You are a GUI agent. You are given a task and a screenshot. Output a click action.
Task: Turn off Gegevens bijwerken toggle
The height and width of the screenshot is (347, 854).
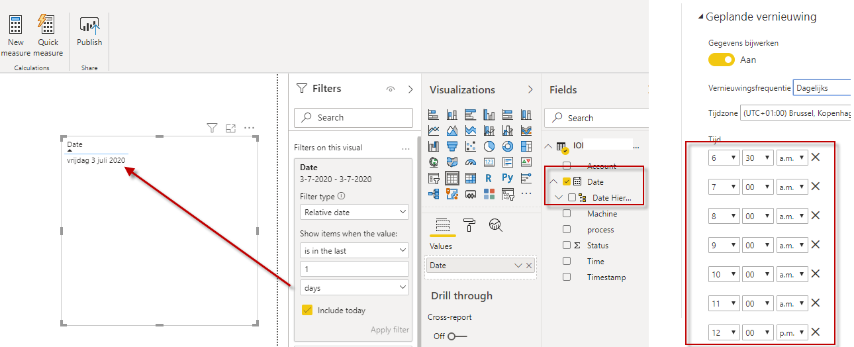722,60
